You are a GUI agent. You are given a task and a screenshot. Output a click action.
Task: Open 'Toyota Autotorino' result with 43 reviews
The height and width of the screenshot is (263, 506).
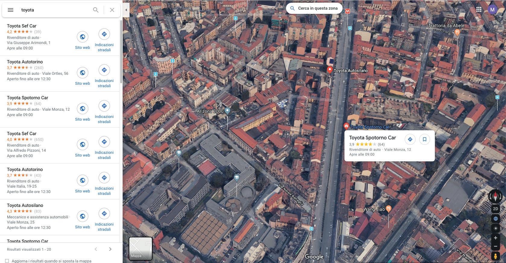(25, 170)
